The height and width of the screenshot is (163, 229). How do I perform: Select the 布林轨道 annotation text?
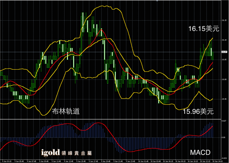pos(66,111)
